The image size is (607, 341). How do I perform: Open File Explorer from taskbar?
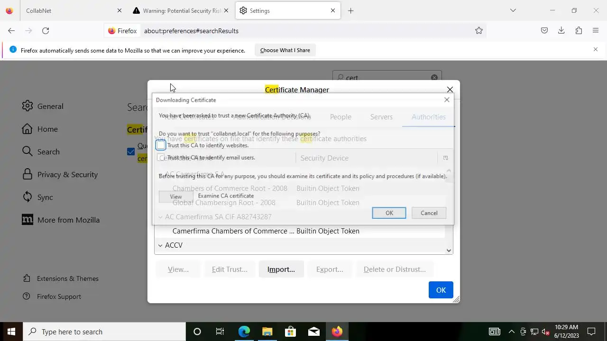[267, 332]
